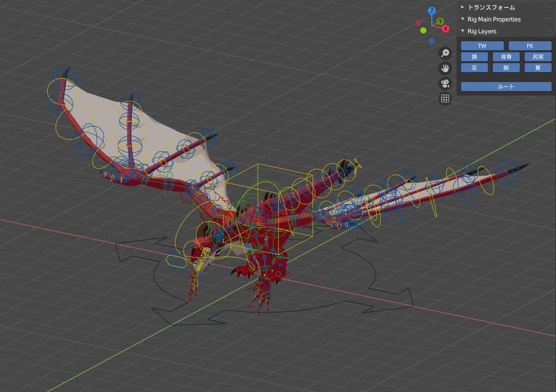The height and width of the screenshot is (392, 556).
Task: Toggle the camera view icon
Action: tap(445, 83)
